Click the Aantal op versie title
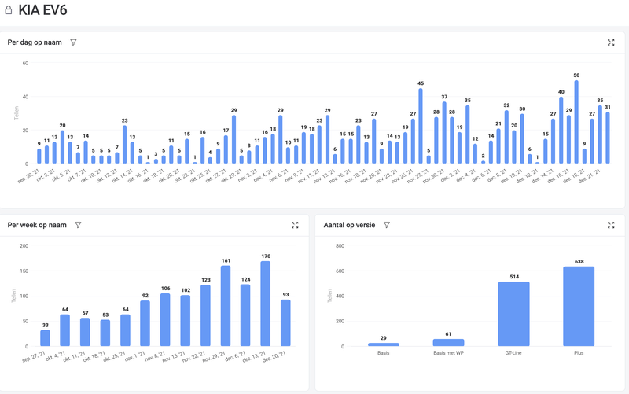629x394 pixels. pos(349,225)
